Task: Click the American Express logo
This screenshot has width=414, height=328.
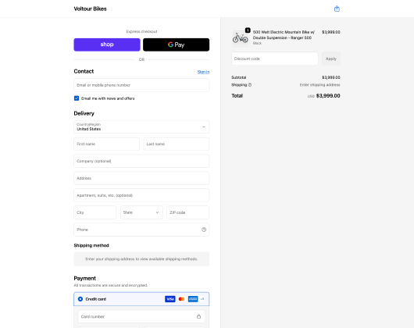Action: point(193,299)
